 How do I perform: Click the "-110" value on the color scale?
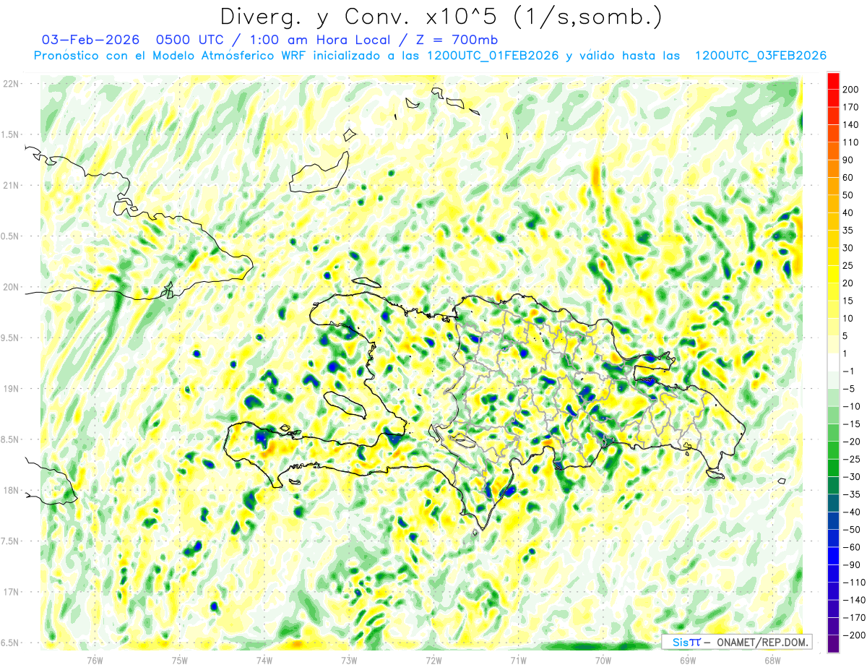[855, 582]
